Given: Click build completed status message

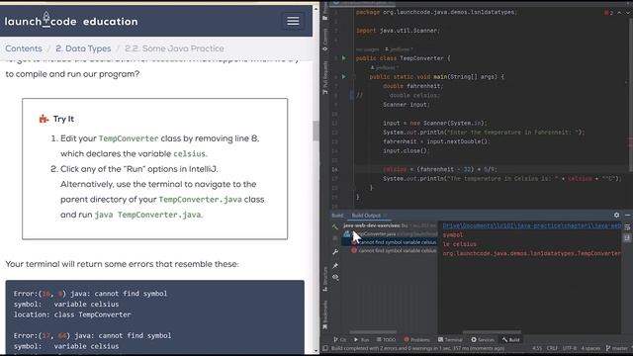Looking at the screenshot, I should [x=417, y=348].
